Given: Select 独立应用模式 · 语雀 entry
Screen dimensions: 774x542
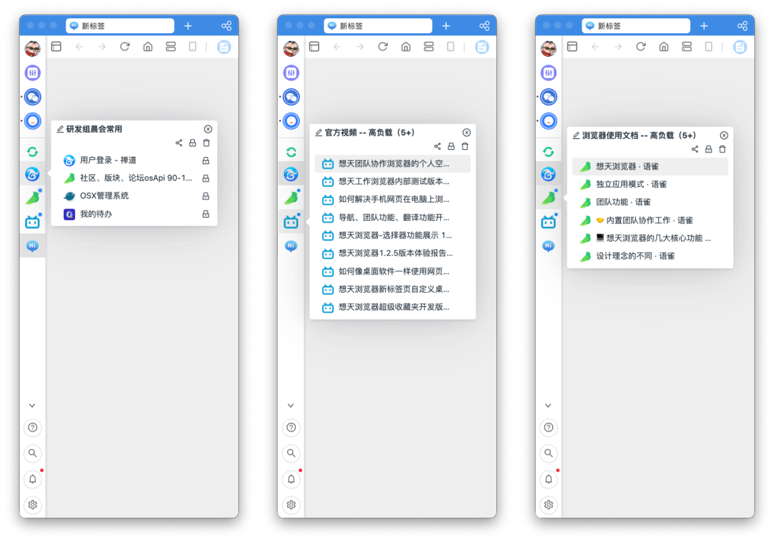Looking at the screenshot, I should point(631,184).
